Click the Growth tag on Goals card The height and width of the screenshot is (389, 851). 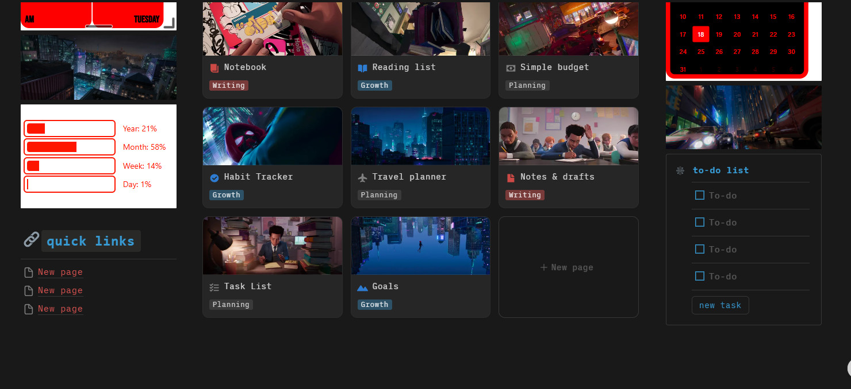[x=374, y=305]
